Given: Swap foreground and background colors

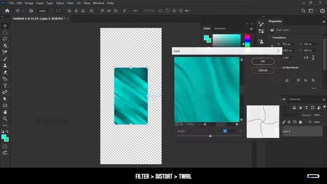Looking at the screenshot, I should 7,132.
